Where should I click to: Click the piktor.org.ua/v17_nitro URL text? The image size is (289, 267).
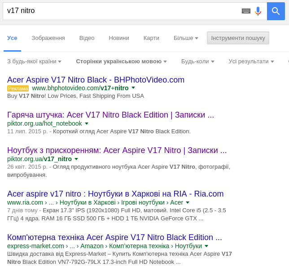pyautogui.click(x=39, y=159)
